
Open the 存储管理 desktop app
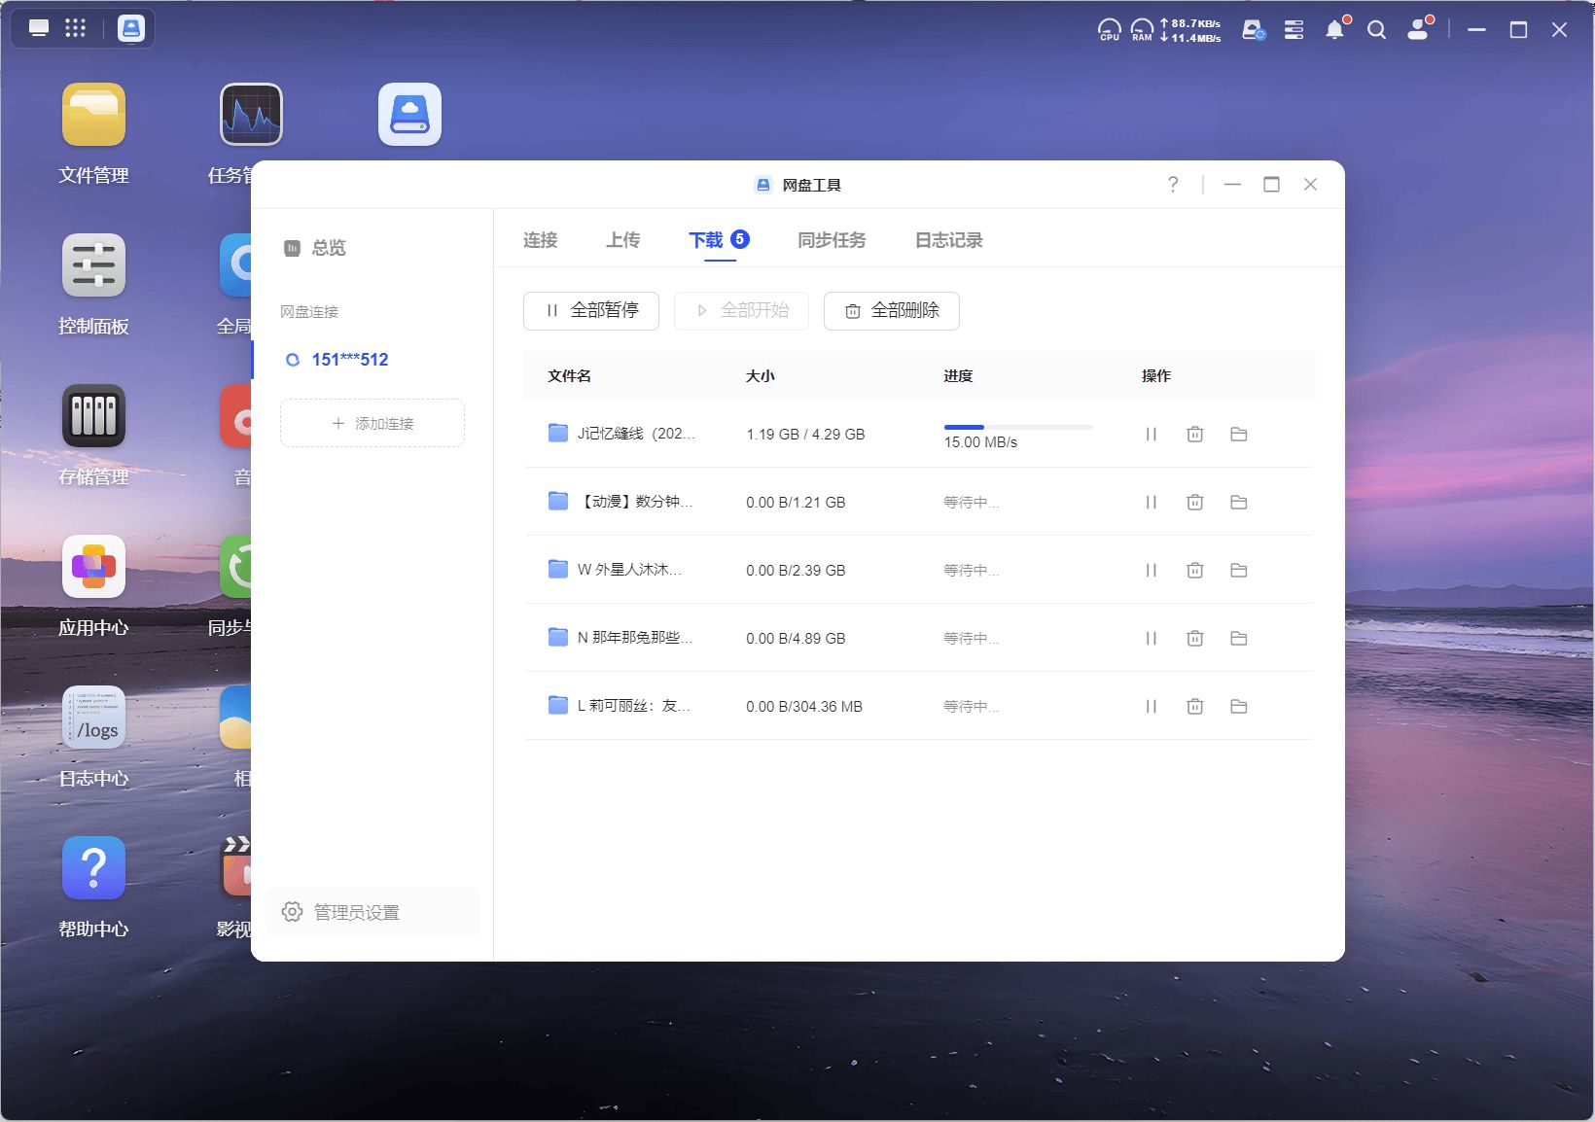point(93,416)
